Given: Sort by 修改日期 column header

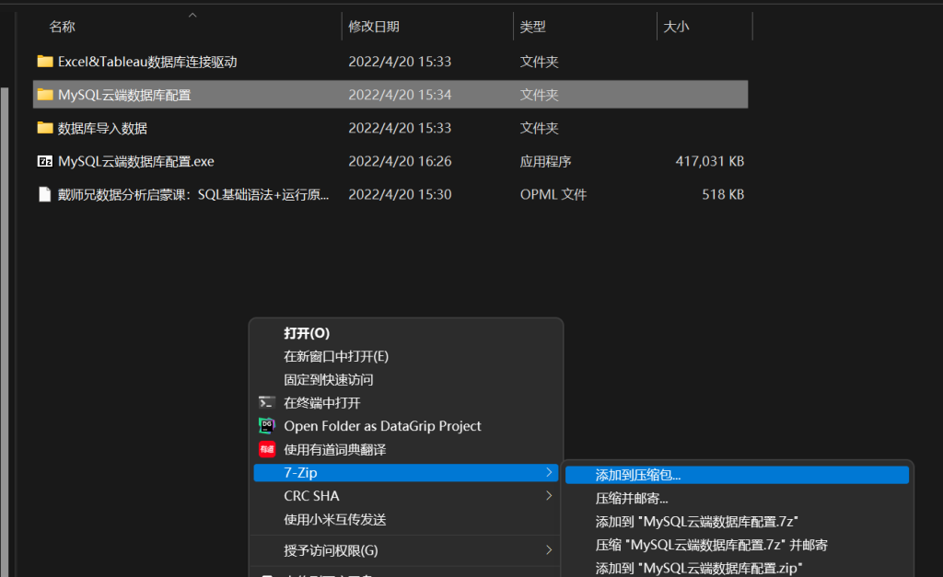Looking at the screenshot, I should pos(374,27).
